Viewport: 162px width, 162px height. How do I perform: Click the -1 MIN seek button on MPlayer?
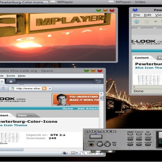139,139
